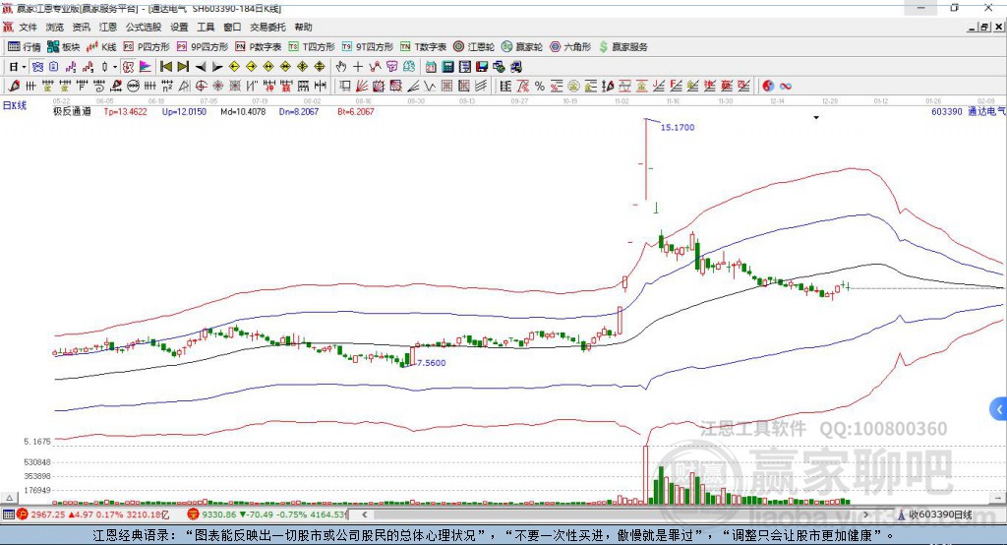Toggle the colored flag chart icon
The height and width of the screenshot is (545, 1007).
pos(146,67)
